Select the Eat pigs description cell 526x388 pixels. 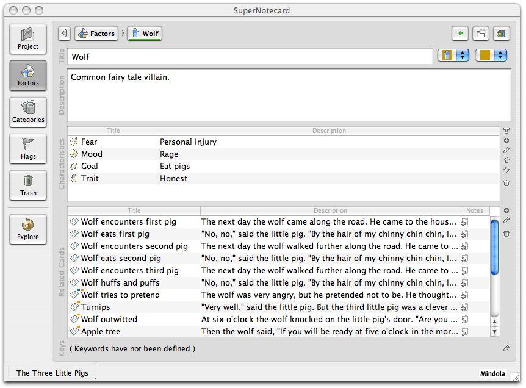(x=329, y=166)
